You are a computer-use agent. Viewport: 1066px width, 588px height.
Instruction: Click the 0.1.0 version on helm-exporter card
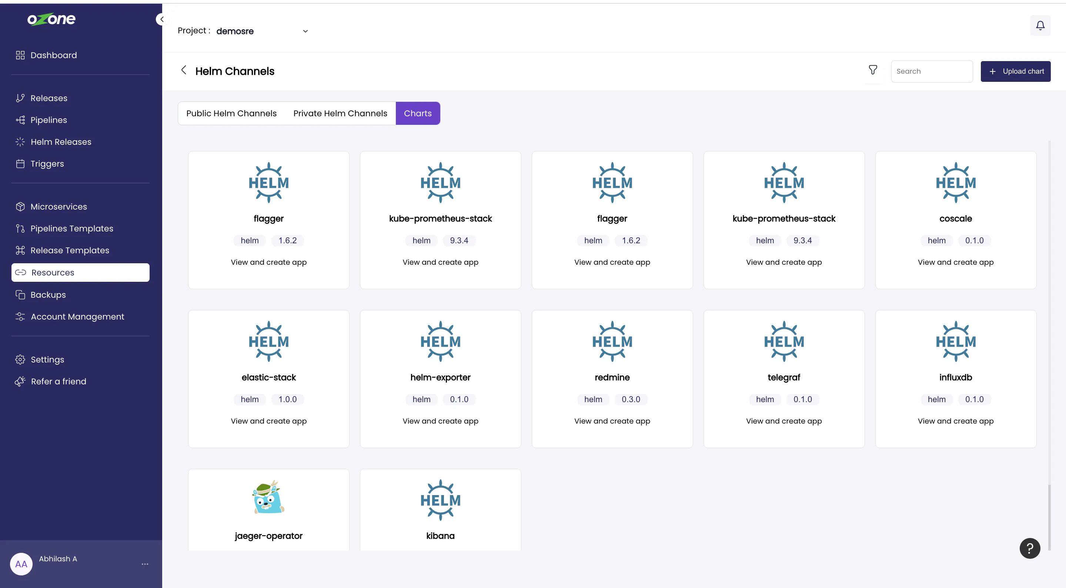click(x=459, y=399)
